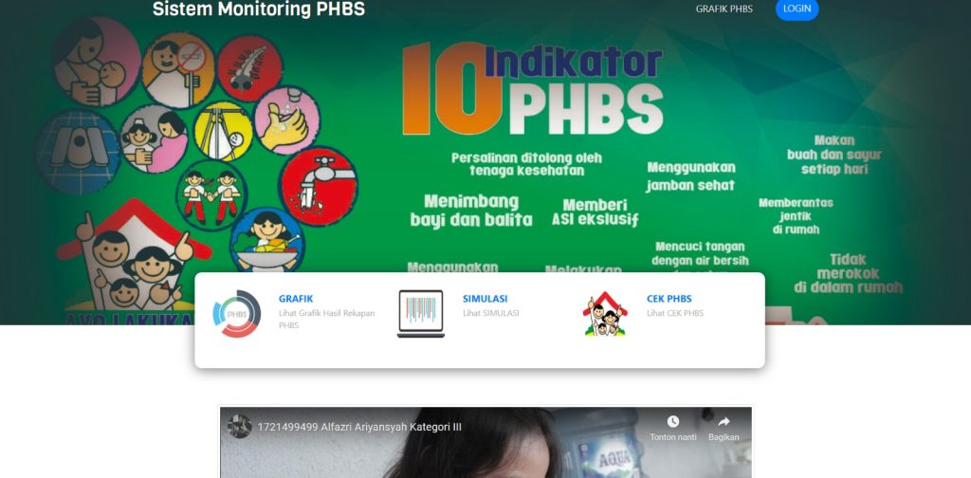
Task: Click the two exercising children circle icon
Action: pyautogui.click(x=211, y=194)
